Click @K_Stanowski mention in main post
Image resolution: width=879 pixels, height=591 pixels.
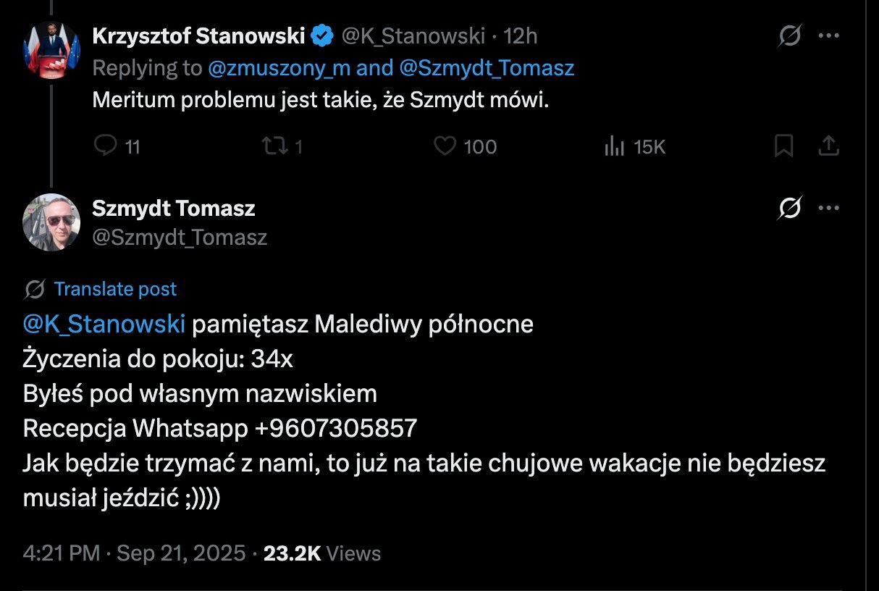[104, 324]
